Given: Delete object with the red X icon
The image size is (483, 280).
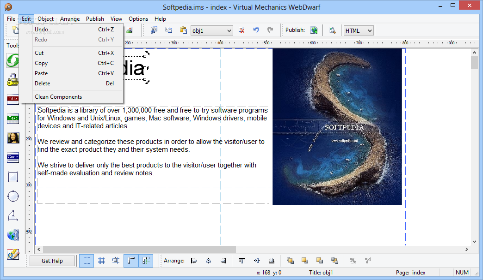Looking at the screenshot, I should pyautogui.click(x=241, y=30).
